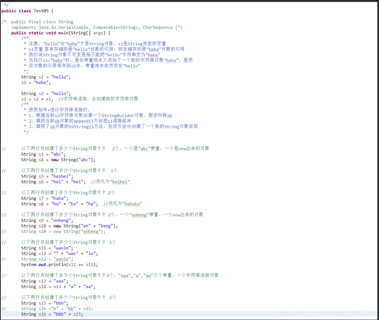Screen dimensions: 379x320
Task: Click the inline comment '优化为"heihei"'
Action: click(110, 182)
